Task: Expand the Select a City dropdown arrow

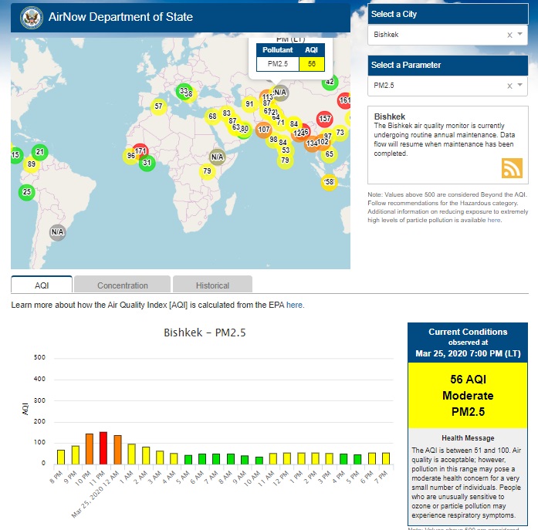Action: (520, 35)
